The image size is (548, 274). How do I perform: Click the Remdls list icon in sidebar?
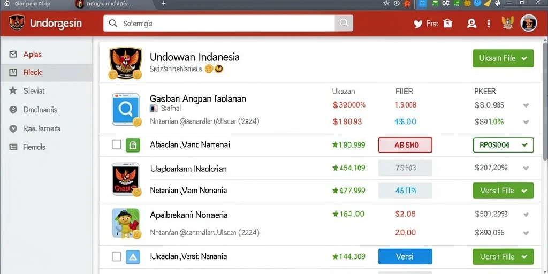pyautogui.click(x=13, y=147)
